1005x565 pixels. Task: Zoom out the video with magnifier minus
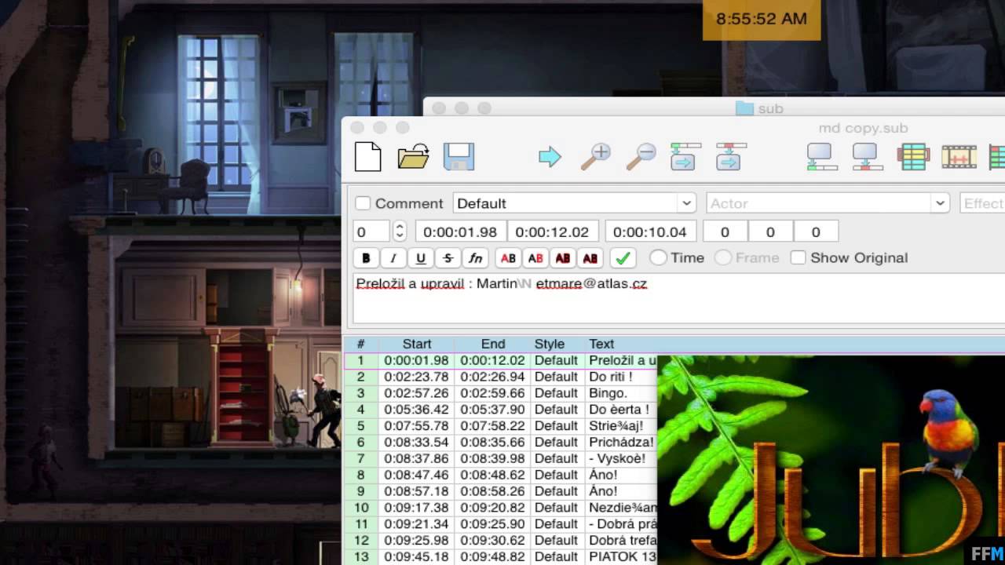tap(641, 157)
